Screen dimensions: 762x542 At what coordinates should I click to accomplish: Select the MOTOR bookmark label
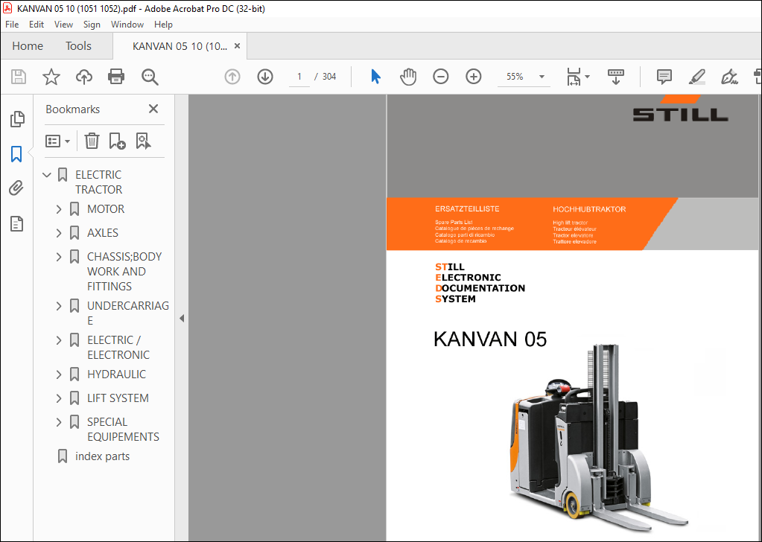[x=106, y=209]
